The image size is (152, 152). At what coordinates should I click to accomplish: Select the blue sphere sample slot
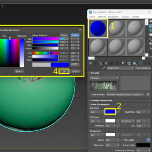point(98,28)
